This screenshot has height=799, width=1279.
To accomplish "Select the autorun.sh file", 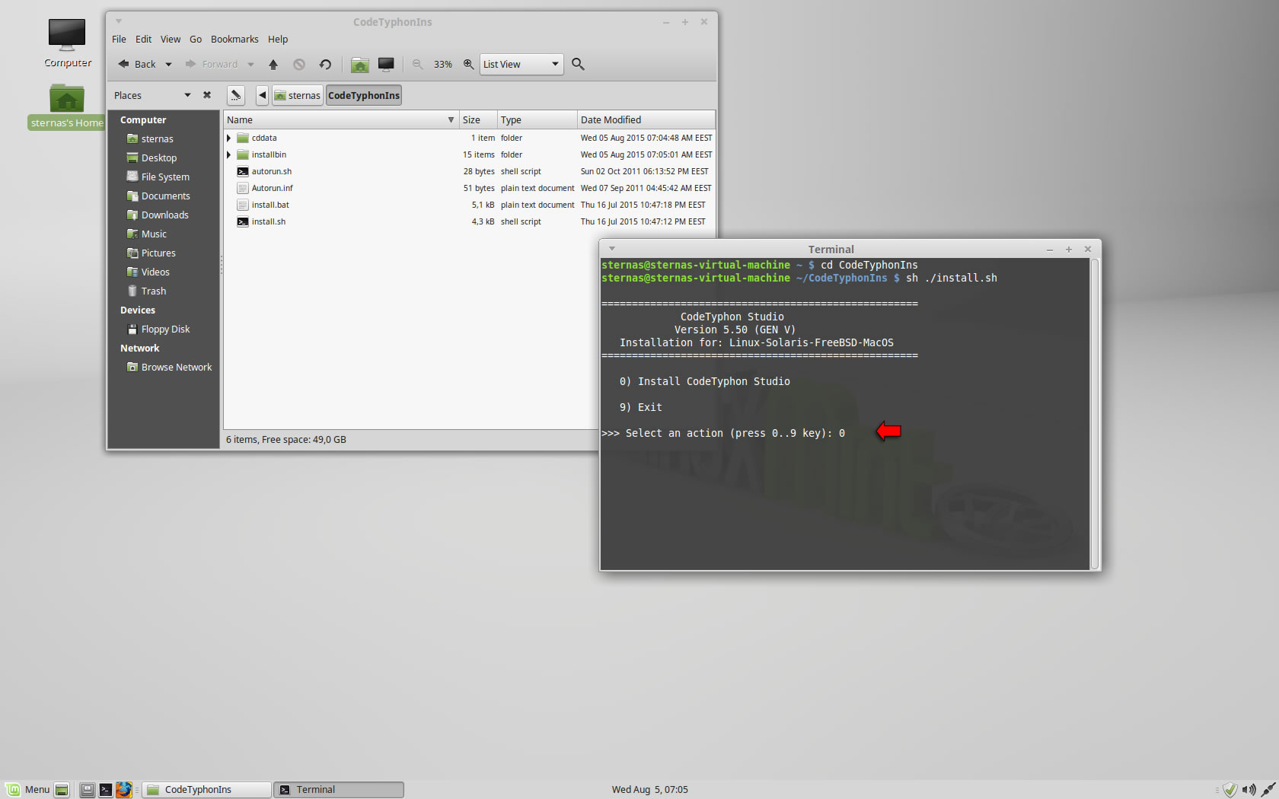I will [272, 171].
